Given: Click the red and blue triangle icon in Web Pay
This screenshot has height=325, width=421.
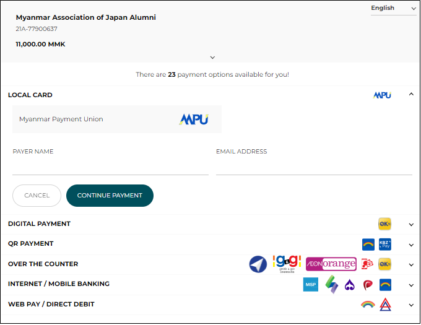Looking at the screenshot, I should (x=385, y=305).
